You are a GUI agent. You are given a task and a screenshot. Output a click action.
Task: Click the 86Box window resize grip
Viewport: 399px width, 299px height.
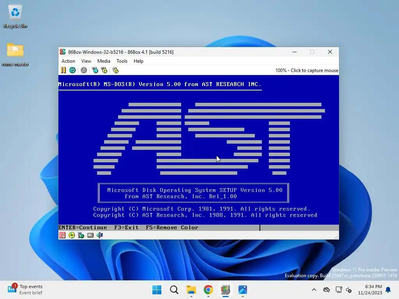coord(336,237)
